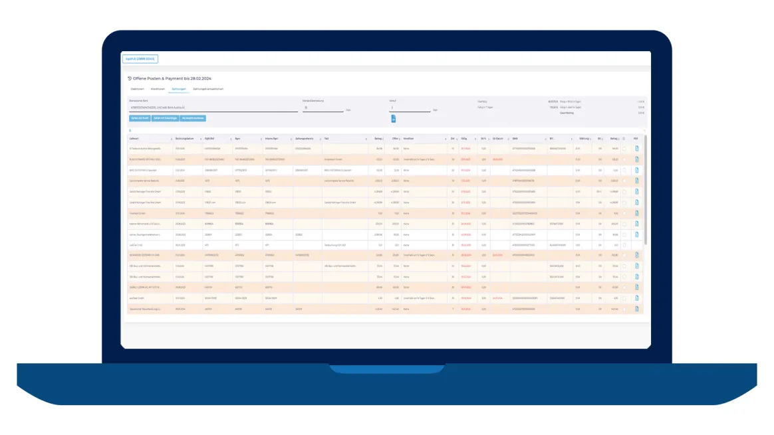Click the blue document export icon below Verlauf
Image resolution: width=774 pixels, height=435 pixels.
[x=394, y=119]
